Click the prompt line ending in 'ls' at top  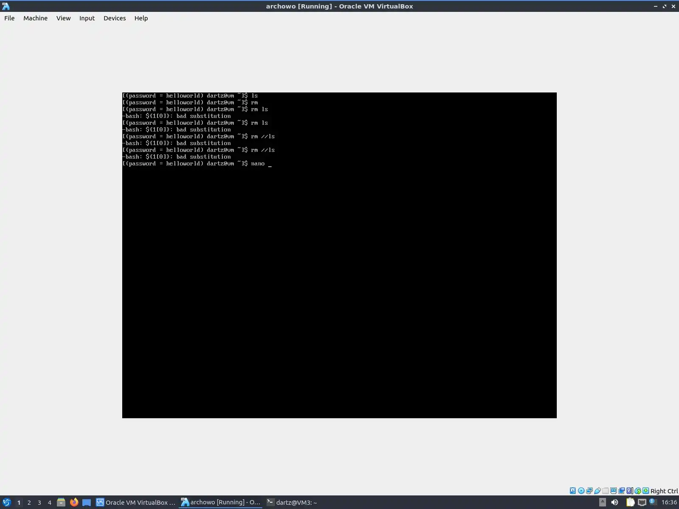(190, 96)
